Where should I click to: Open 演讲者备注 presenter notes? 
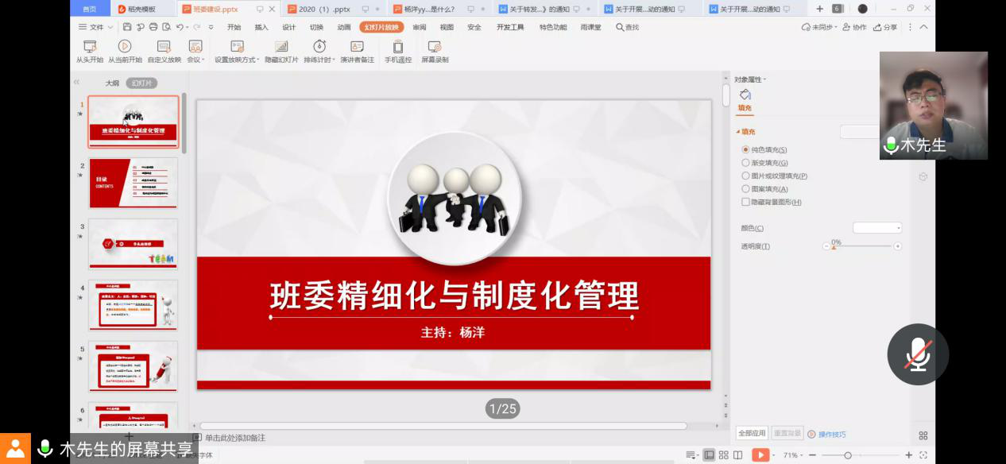pos(357,47)
